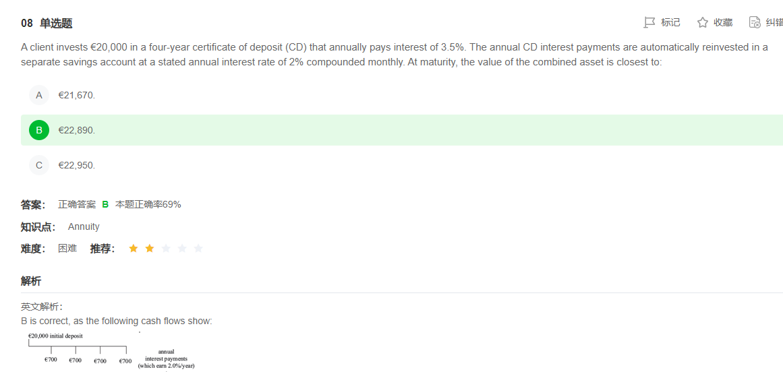Click the 解析 section heading

pos(31,281)
